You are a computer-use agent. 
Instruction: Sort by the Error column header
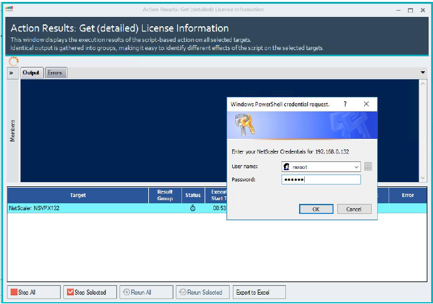(x=407, y=195)
